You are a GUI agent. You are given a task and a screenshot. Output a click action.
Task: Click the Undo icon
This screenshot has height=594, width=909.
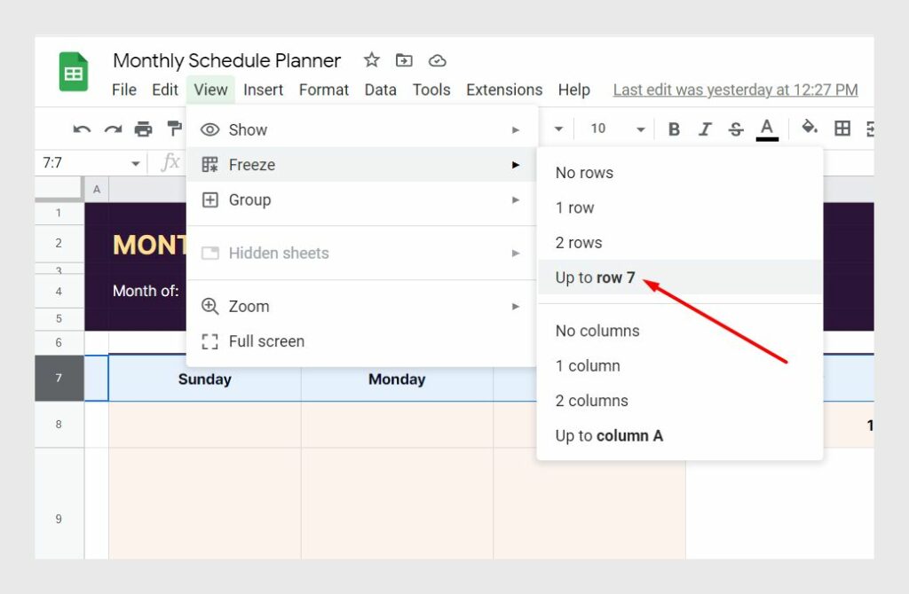pyautogui.click(x=82, y=129)
